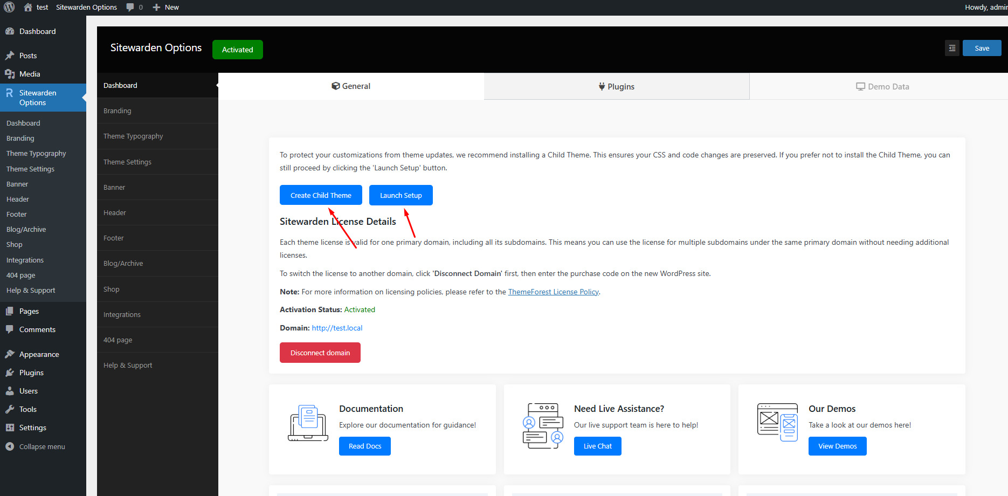
Task: Click the View Demos button
Action: (x=837, y=446)
